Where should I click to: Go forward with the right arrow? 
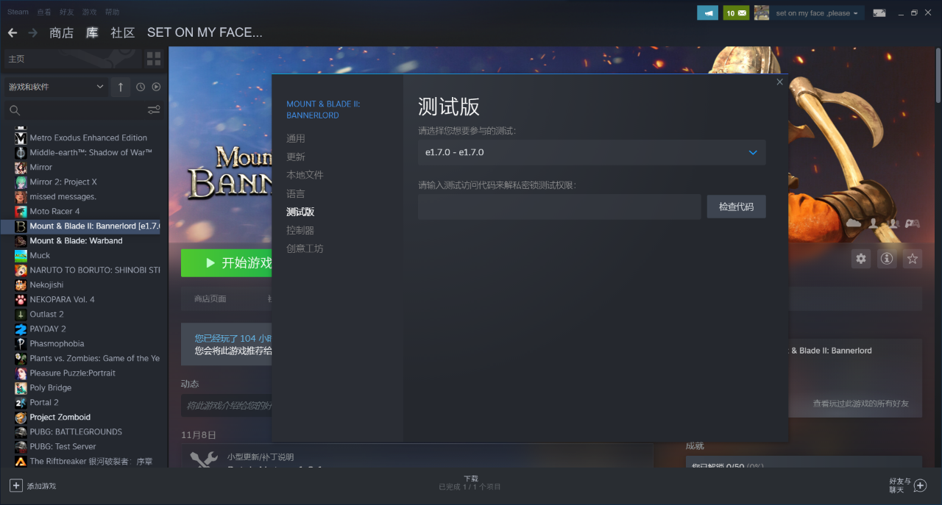[32, 32]
